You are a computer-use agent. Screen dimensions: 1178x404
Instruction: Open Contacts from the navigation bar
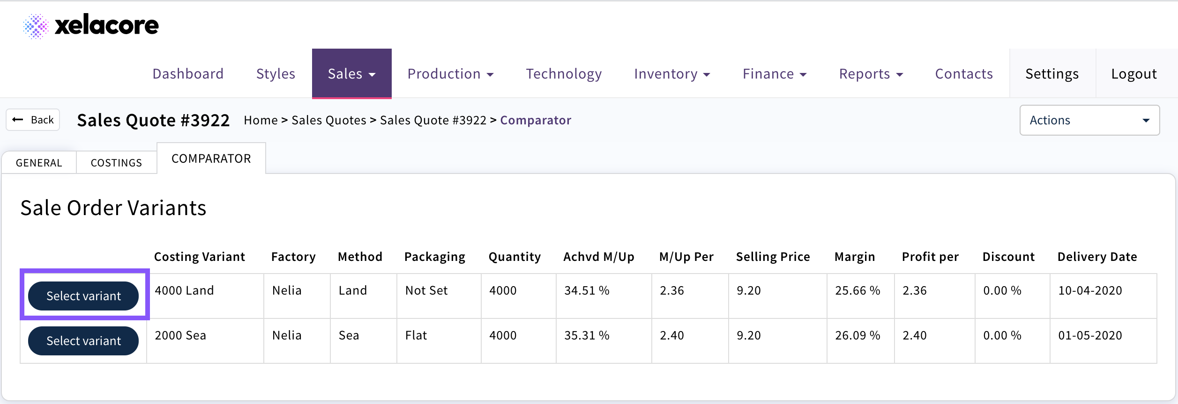point(964,74)
